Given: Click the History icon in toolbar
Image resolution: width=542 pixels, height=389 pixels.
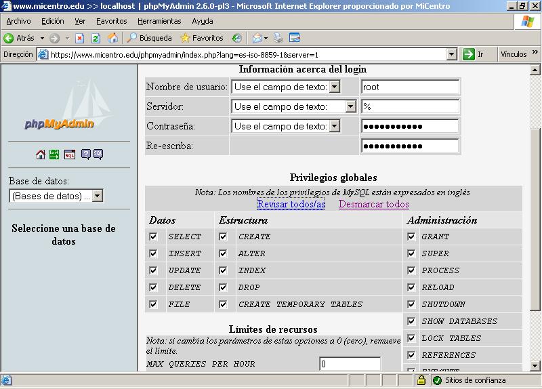Looking at the screenshot, I should (x=236, y=38).
